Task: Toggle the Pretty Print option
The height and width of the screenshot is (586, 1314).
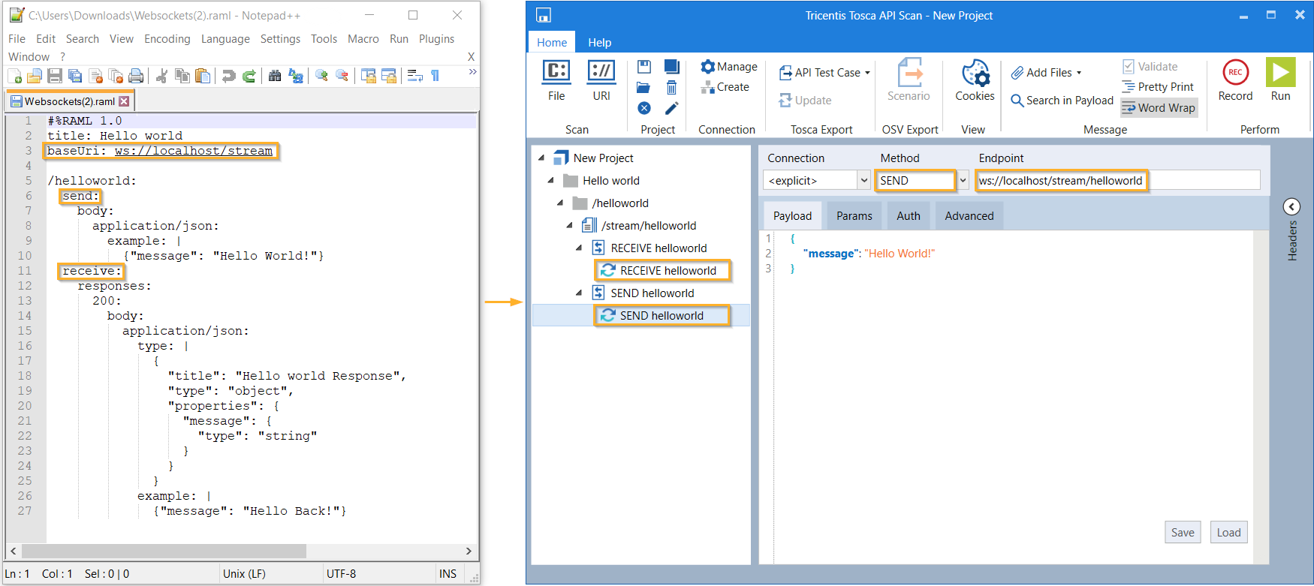Action: point(1158,87)
